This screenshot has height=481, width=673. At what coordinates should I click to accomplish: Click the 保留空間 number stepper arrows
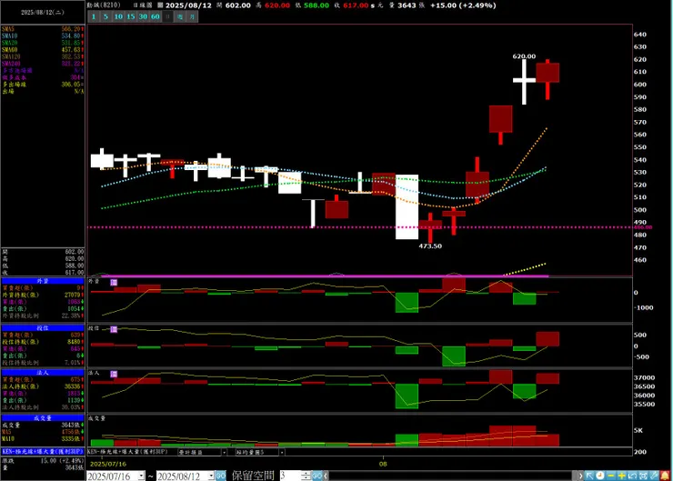(306, 476)
